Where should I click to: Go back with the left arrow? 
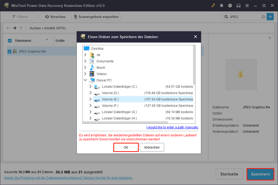8,28
